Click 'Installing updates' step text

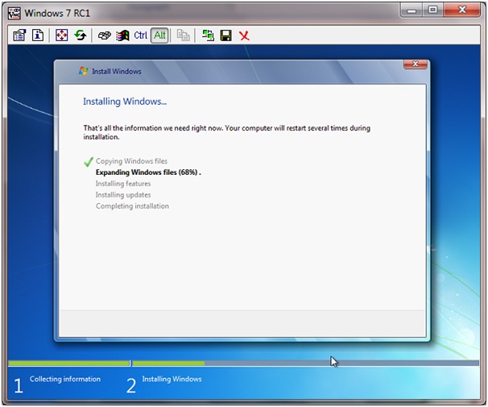click(123, 194)
